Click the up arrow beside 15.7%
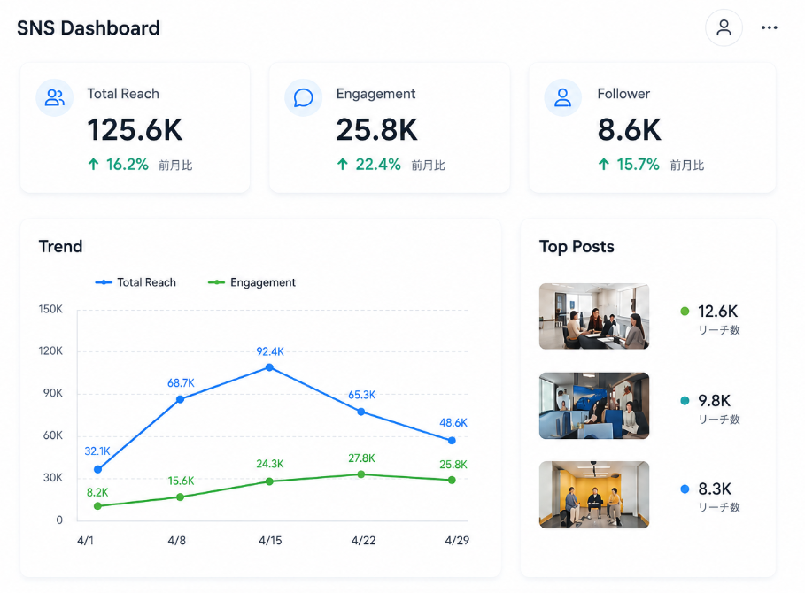 pos(604,164)
